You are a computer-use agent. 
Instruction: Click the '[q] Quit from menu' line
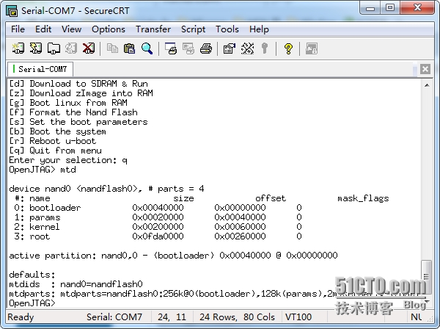point(55,151)
